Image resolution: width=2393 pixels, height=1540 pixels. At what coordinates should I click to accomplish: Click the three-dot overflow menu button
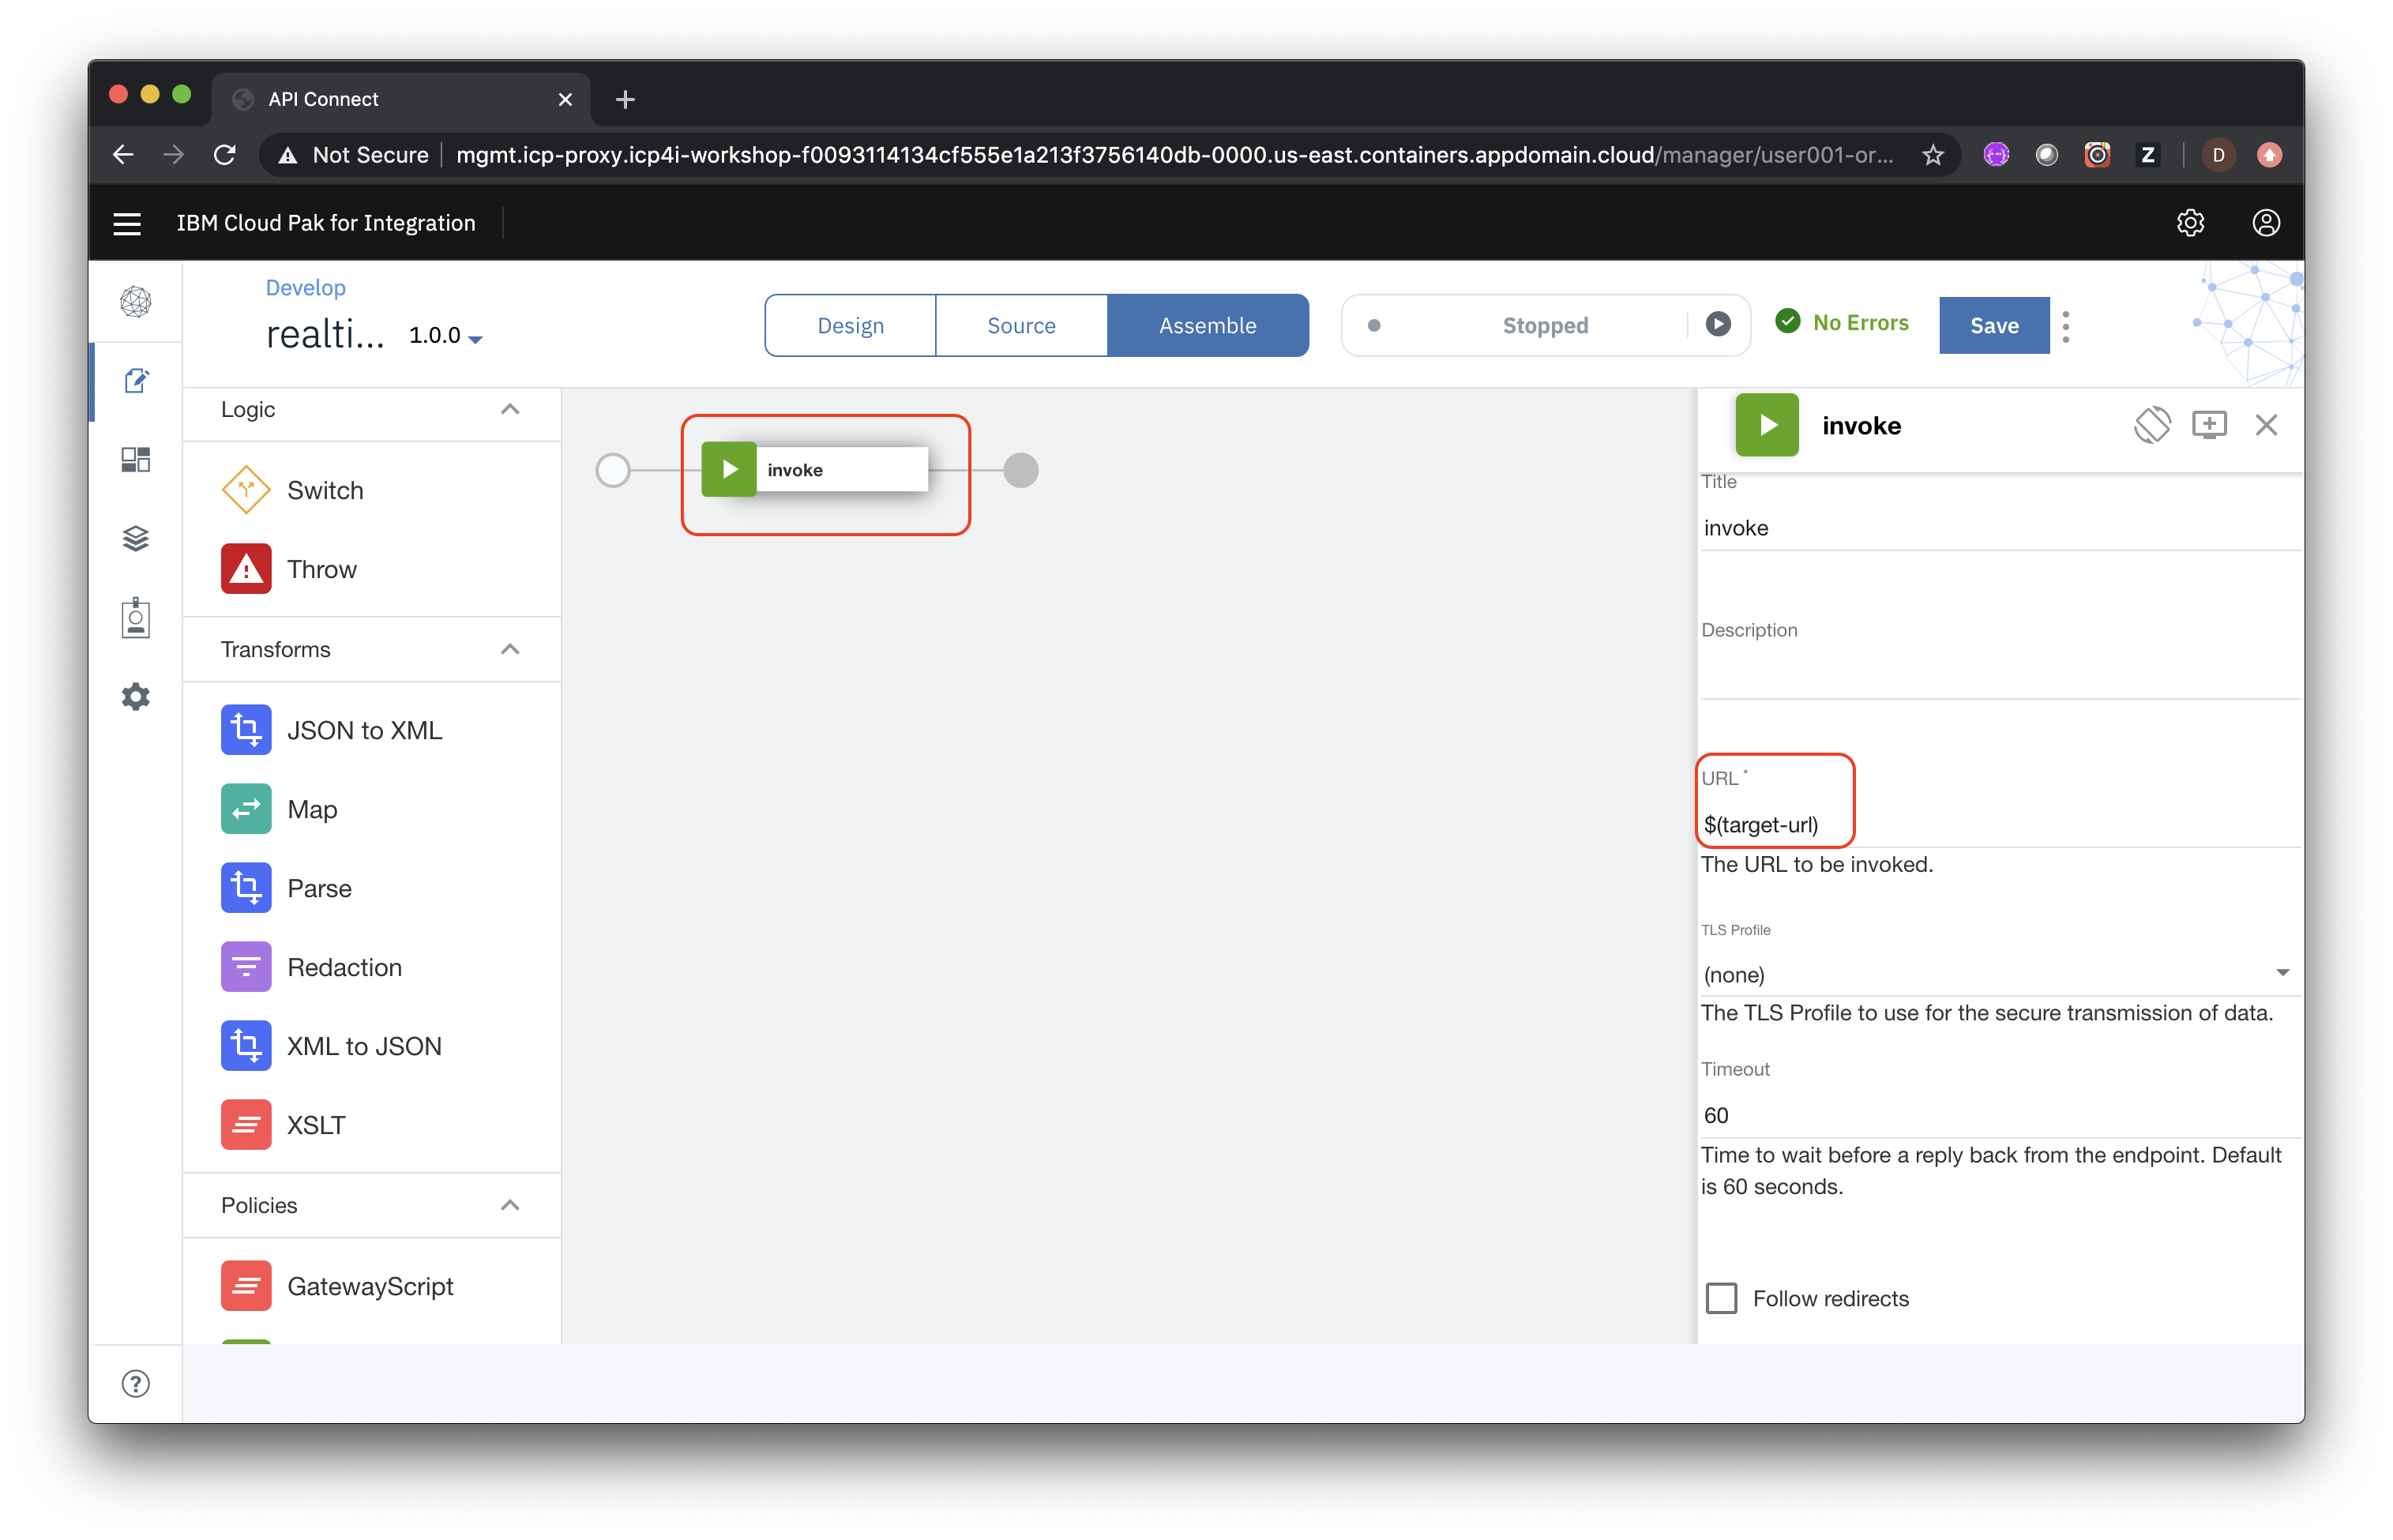[2065, 325]
